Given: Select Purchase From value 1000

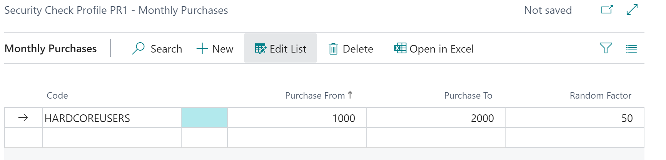Looking at the screenshot, I should pos(344,118).
